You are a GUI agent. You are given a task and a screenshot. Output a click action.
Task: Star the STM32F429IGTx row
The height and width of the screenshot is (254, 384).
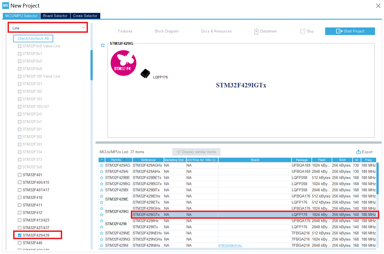coord(102,215)
